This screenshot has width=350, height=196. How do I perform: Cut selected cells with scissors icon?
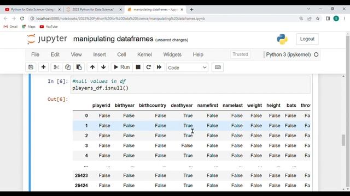(x=56, y=68)
